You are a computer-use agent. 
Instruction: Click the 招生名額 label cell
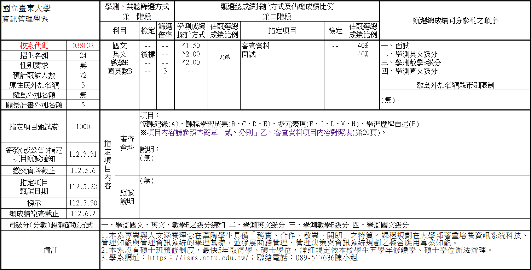click(x=34, y=55)
